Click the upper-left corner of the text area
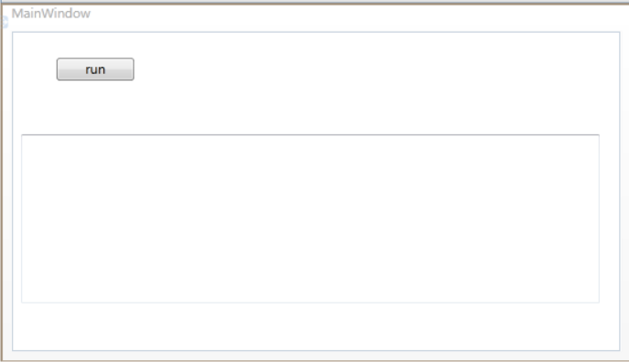This screenshot has width=629, height=362. point(22,135)
